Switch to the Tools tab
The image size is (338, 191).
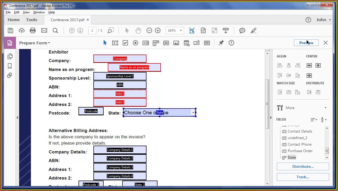32,20
